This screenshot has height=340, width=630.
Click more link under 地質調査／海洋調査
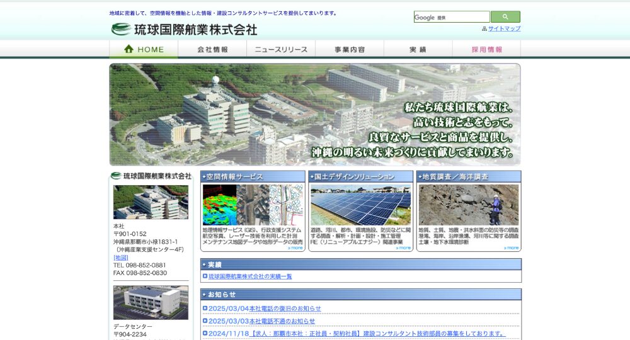point(512,248)
